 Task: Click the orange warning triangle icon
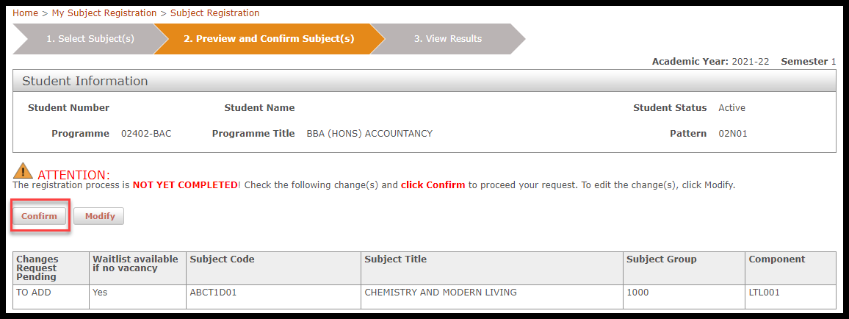coord(23,171)
